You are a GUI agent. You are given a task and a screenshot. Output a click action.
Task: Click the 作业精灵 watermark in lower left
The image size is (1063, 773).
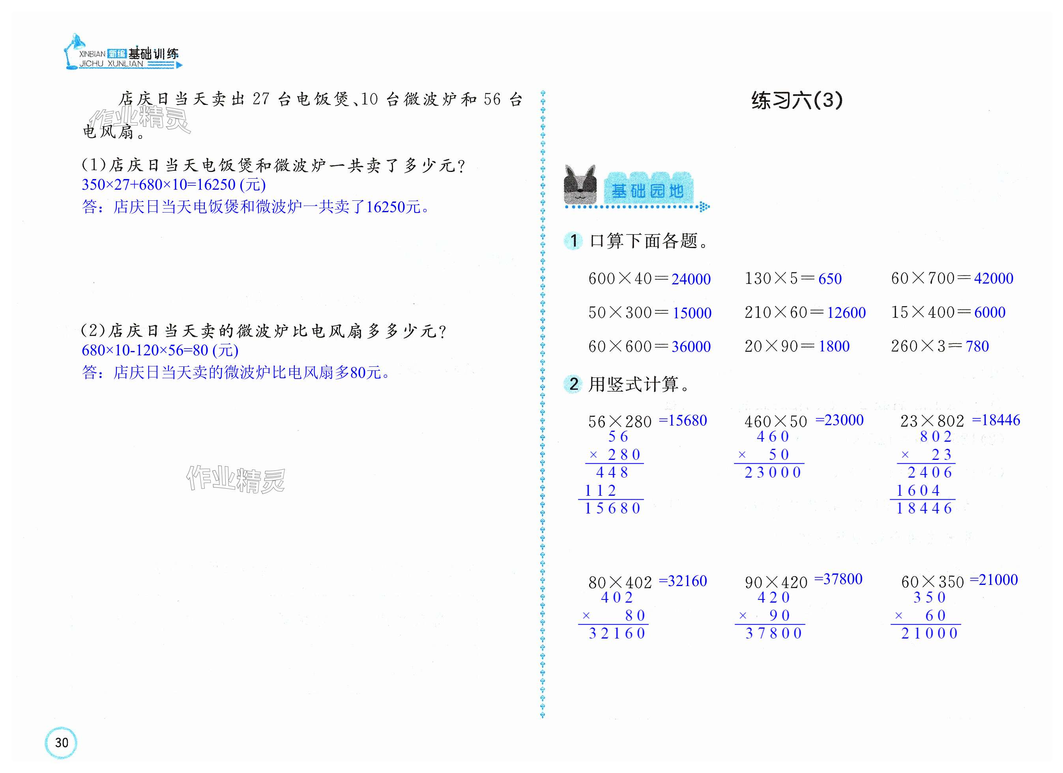[x=235, y=479]
